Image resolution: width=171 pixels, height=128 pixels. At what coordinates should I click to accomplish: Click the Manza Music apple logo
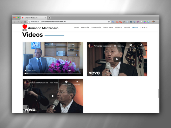pos(25,28)
